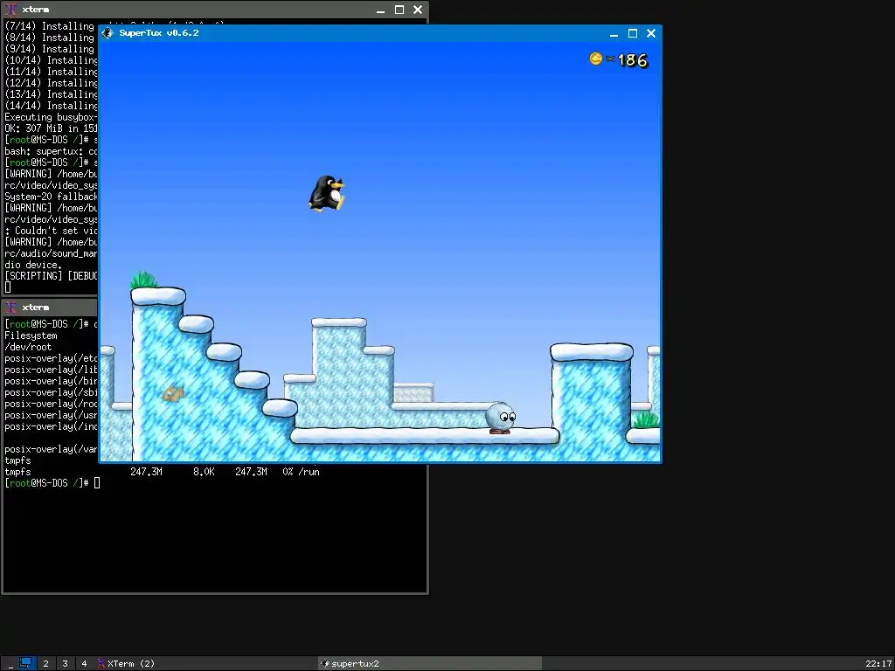Click the "Filesystem" header in lower xterm
The height and width of the screenshot is (671, 895).
coord(31,335)
